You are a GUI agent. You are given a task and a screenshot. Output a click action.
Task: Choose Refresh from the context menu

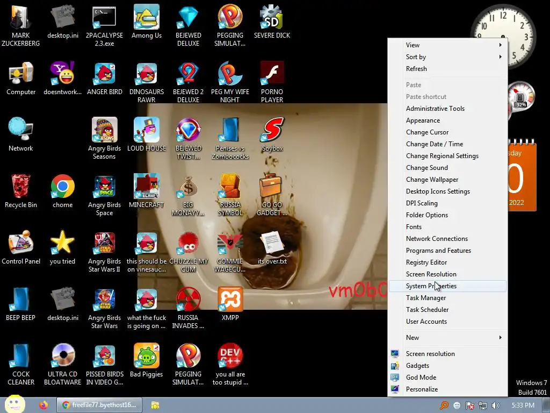pos(447,69)
